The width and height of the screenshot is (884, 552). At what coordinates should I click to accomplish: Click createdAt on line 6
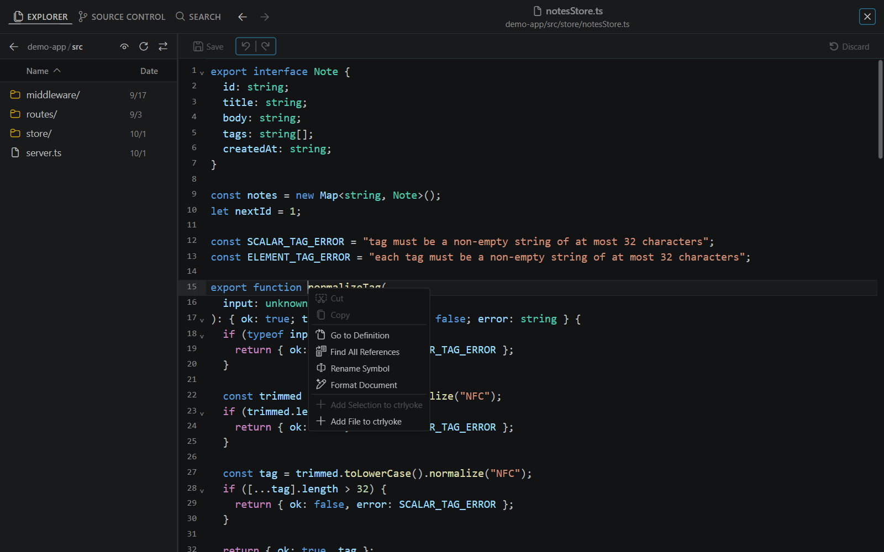tap(250, 149)
